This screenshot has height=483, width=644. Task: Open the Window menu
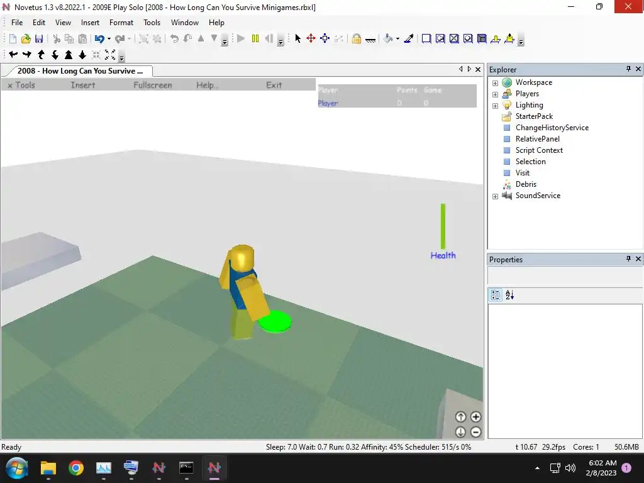click(x=185, y=23)
